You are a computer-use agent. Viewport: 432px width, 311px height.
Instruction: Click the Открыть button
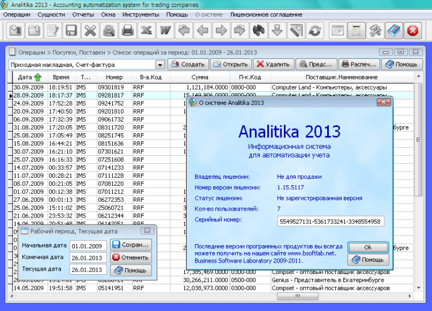click(x=231, y=64)
